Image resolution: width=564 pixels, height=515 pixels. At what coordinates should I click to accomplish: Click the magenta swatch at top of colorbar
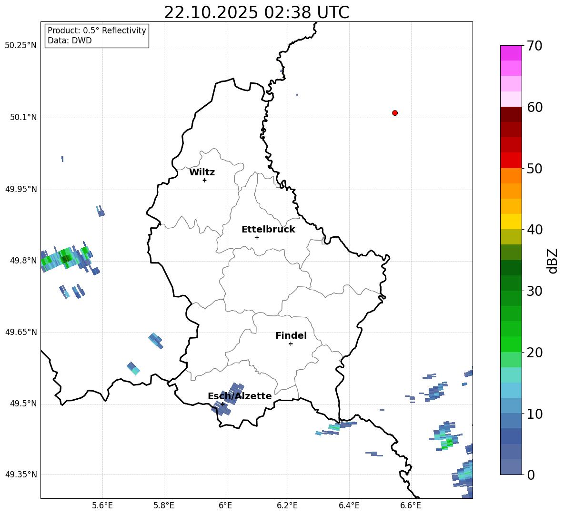511,53
